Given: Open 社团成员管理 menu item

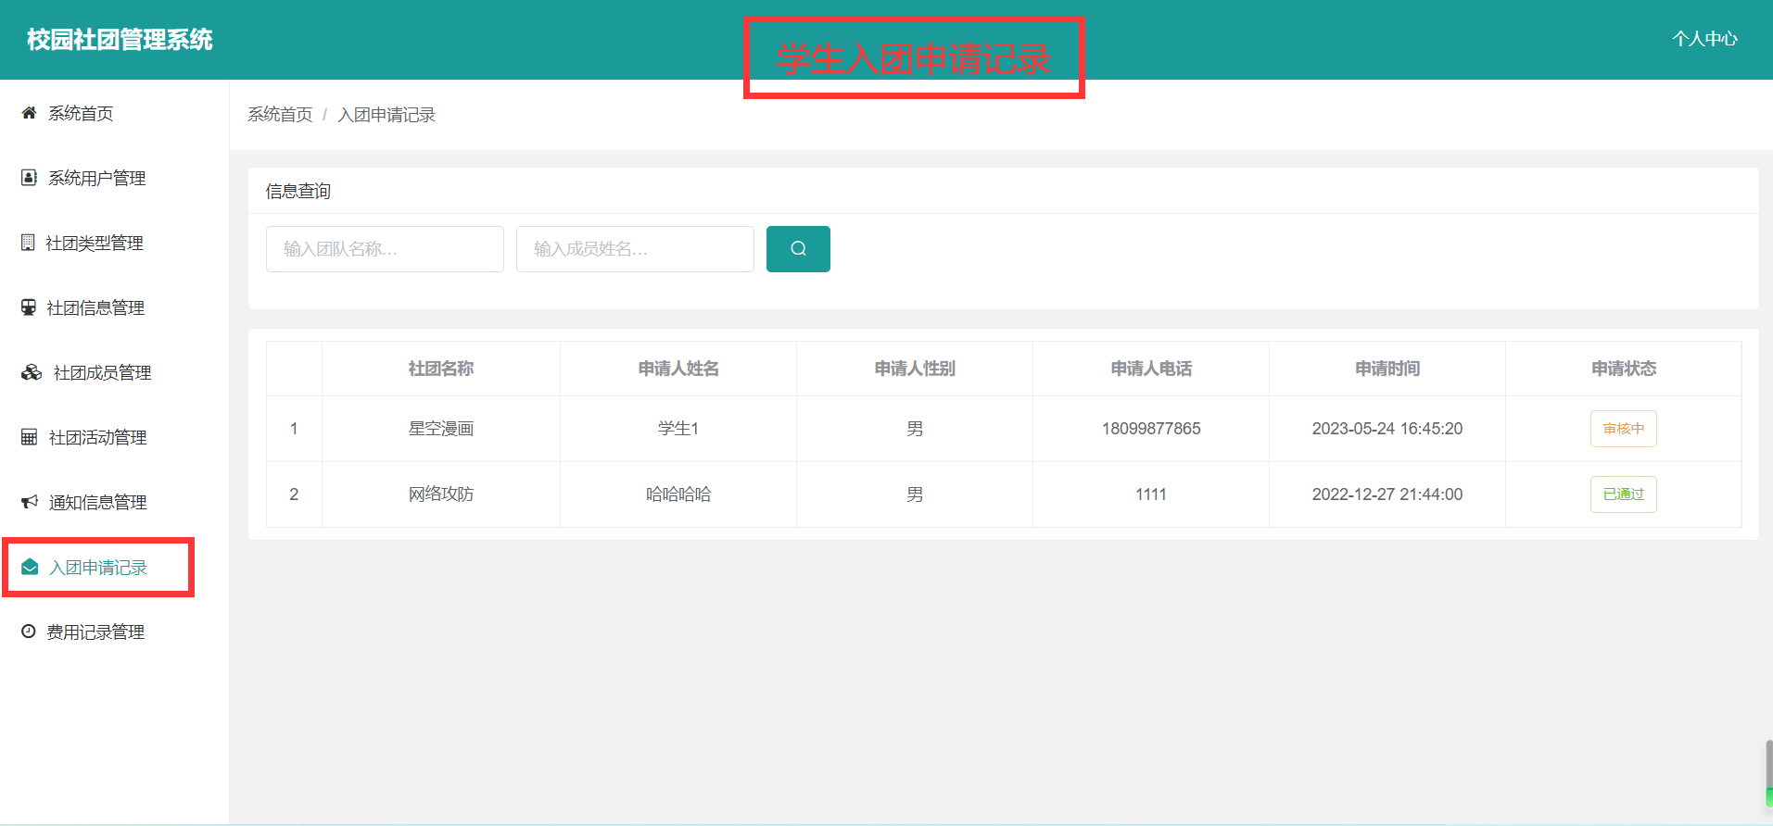Looking at the screenshot, I should [102, 372].
